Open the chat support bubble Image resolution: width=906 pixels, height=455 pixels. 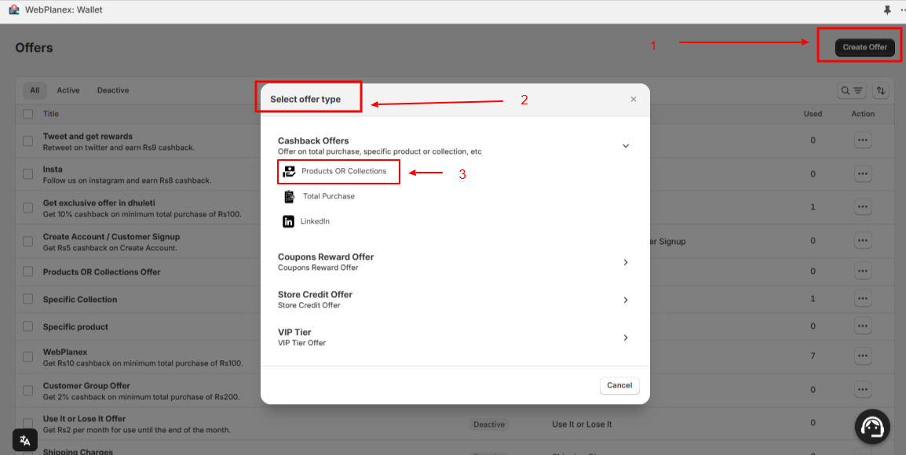click(x=871, y=426)
